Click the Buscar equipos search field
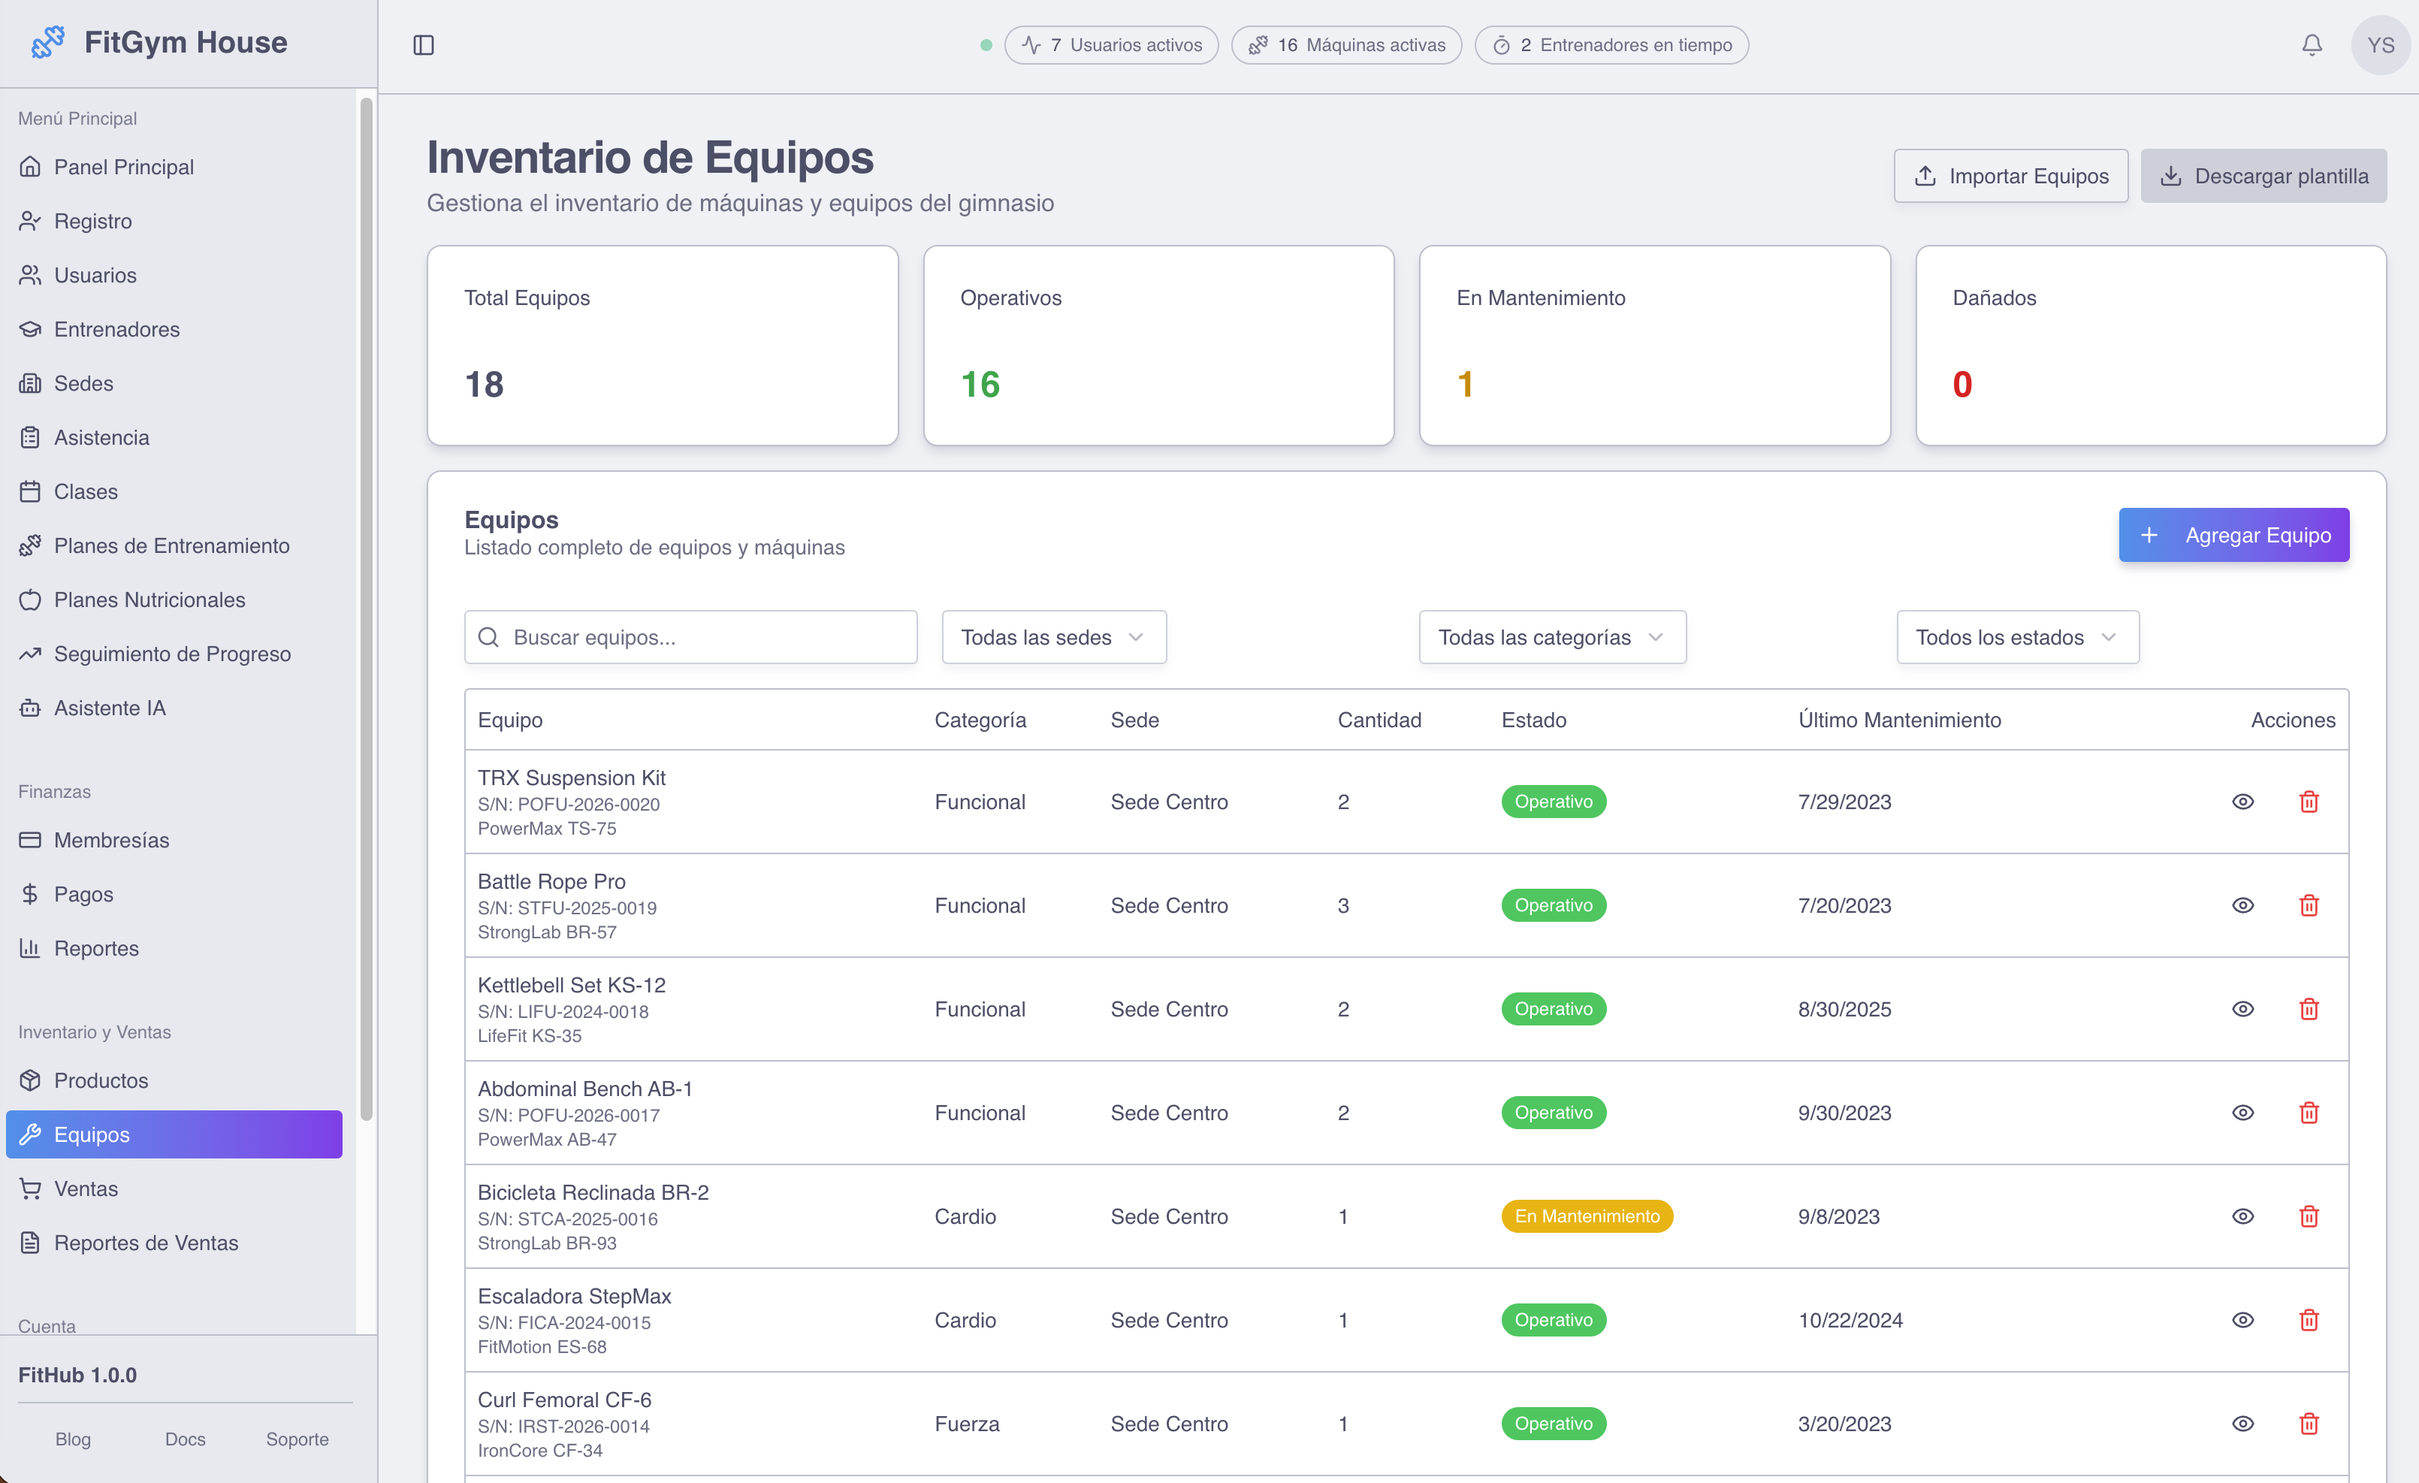Viewport: 2419px width, 1483px height. (x=690, y=637)
